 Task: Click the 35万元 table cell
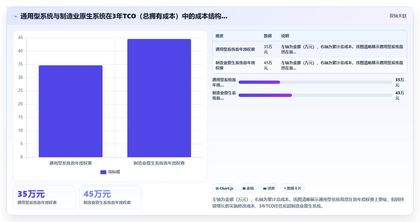pyautogui.click(x=268, y=49)
